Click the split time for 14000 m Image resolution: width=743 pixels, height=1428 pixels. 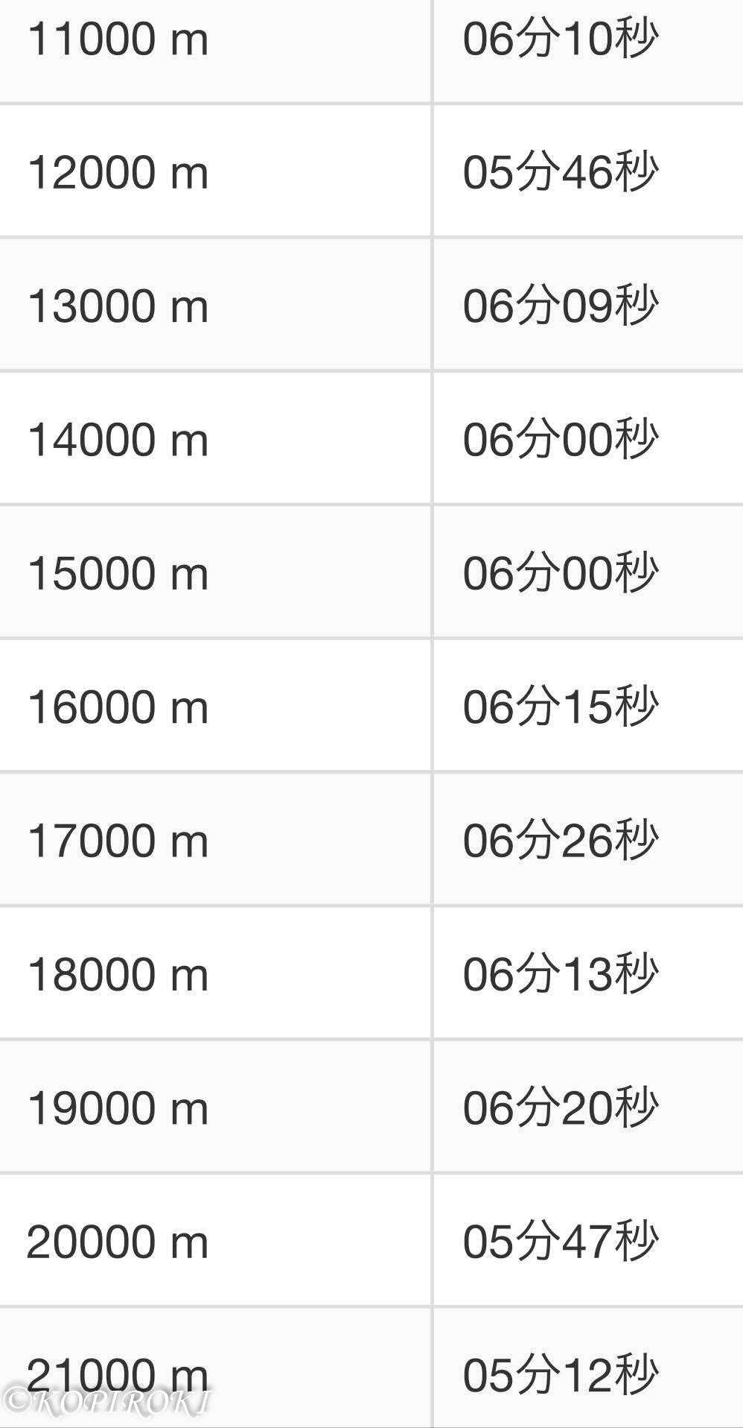(x=560, y=439)
